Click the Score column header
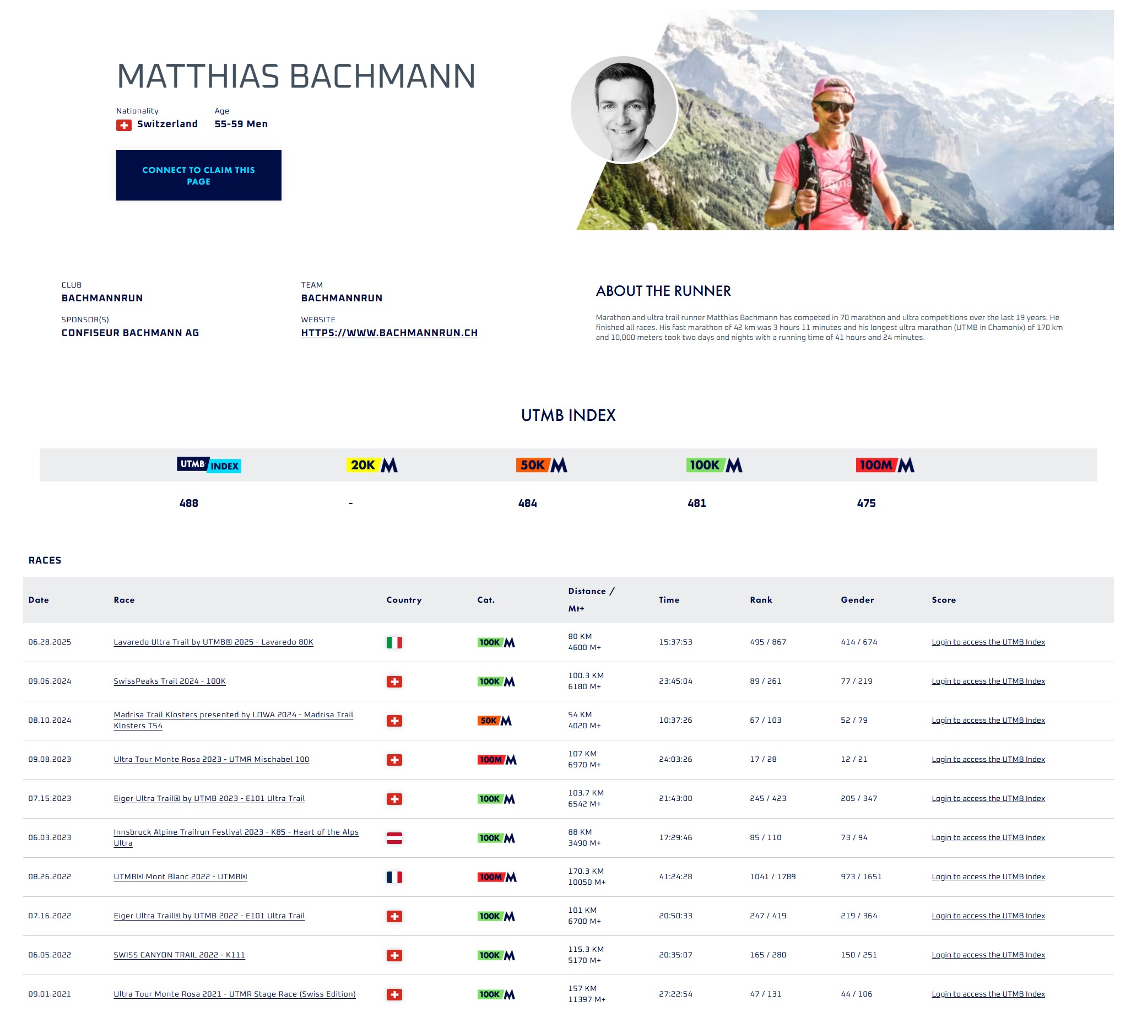 (x=944, y=600)
